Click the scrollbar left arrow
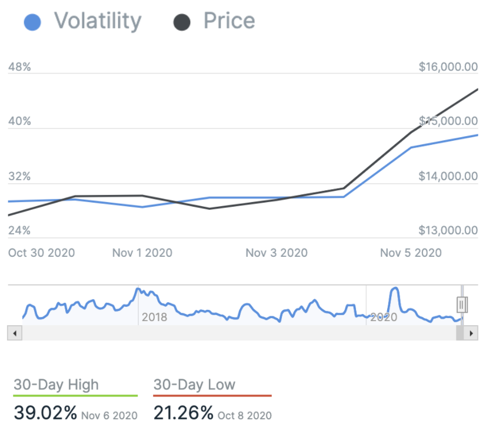This screenshot has width=486, height=430. pyautogui.click(x=15, y=333)
